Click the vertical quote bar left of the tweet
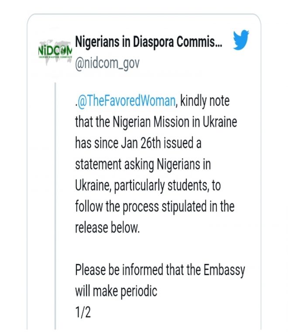The width and height of the screenshot is (288, 332). [56, 197]
